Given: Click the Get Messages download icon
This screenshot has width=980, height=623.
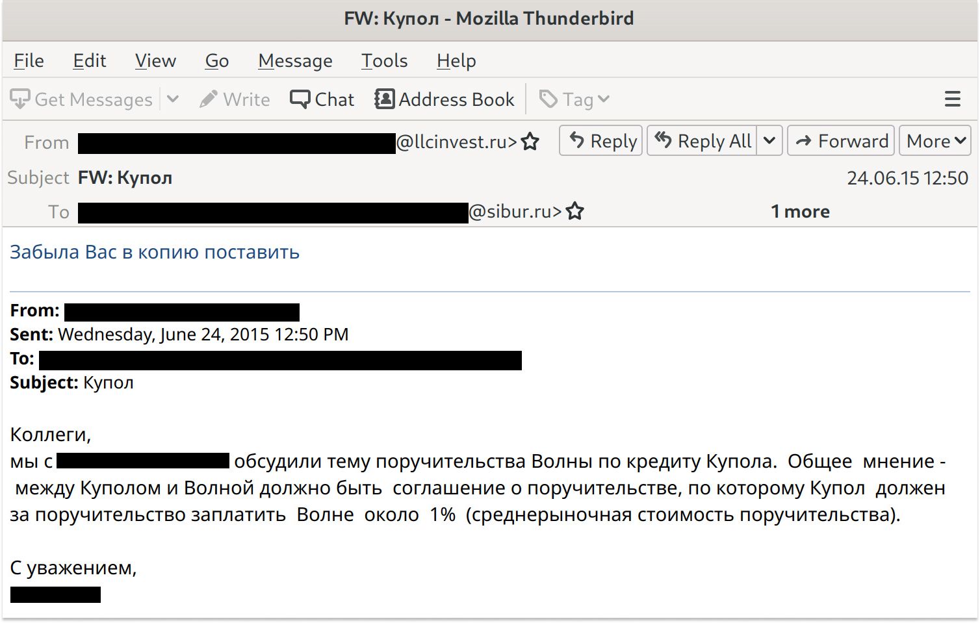Looking at the screenshot, I should pyautogui.click(x=20, y=99).
